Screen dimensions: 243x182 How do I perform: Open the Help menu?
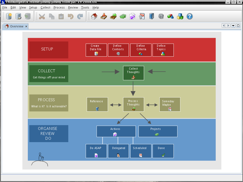click(x=96, y=7)
